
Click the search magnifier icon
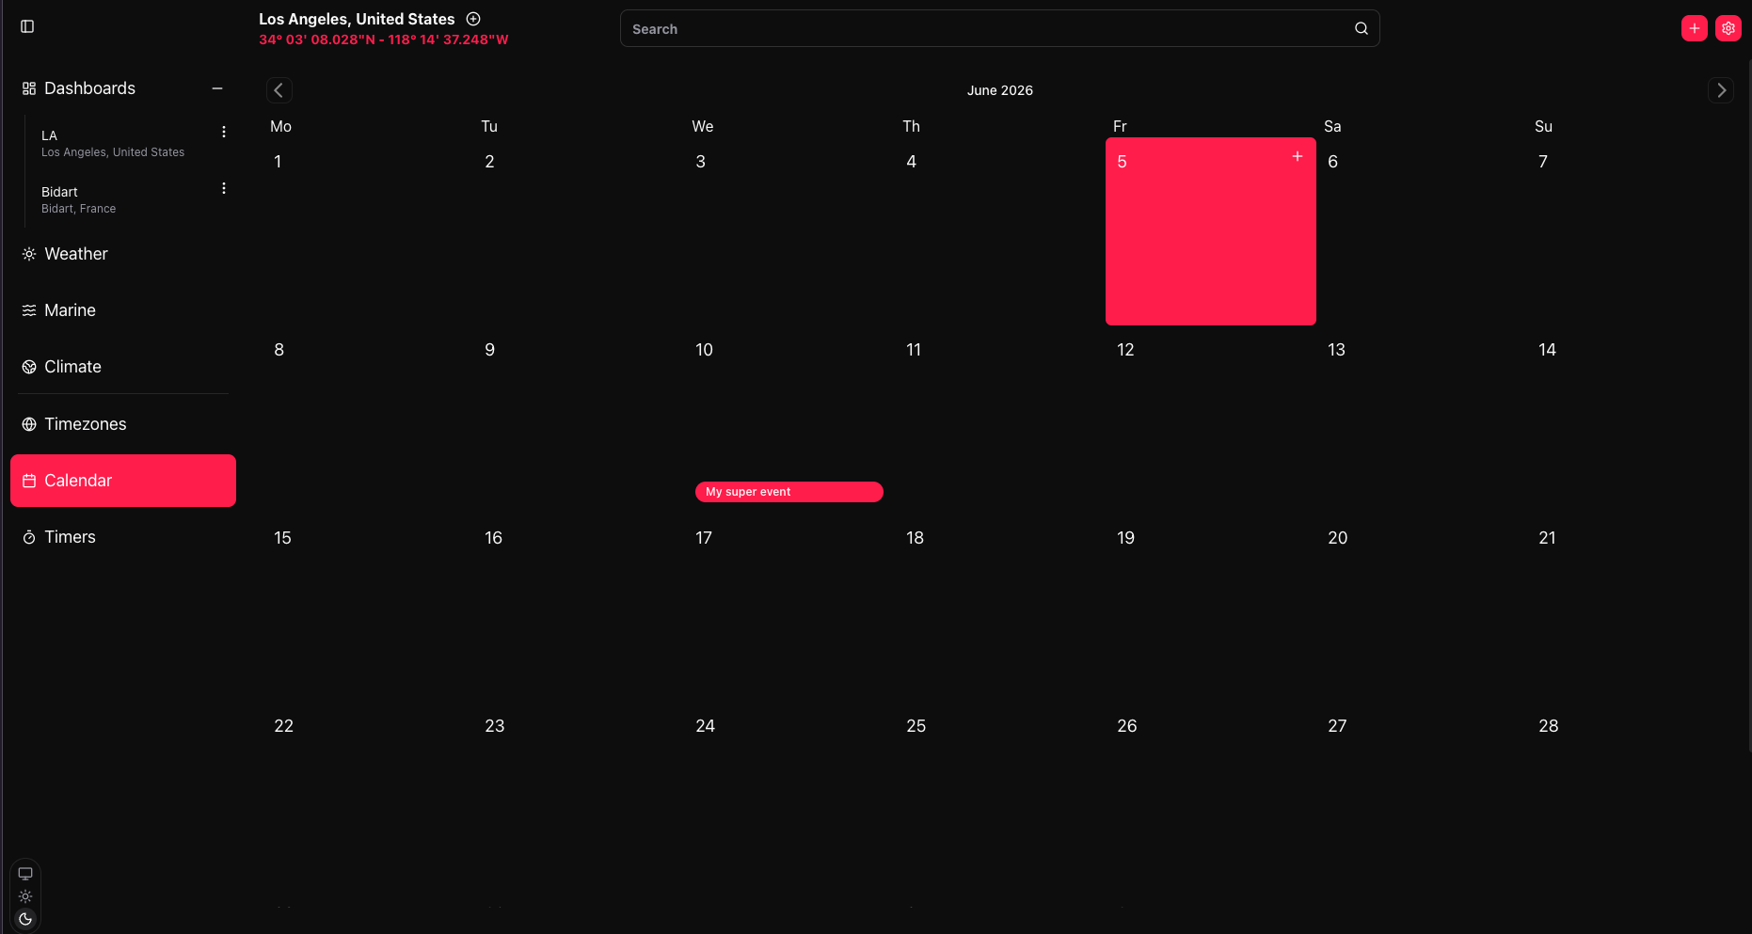[x=1362, y=28]
